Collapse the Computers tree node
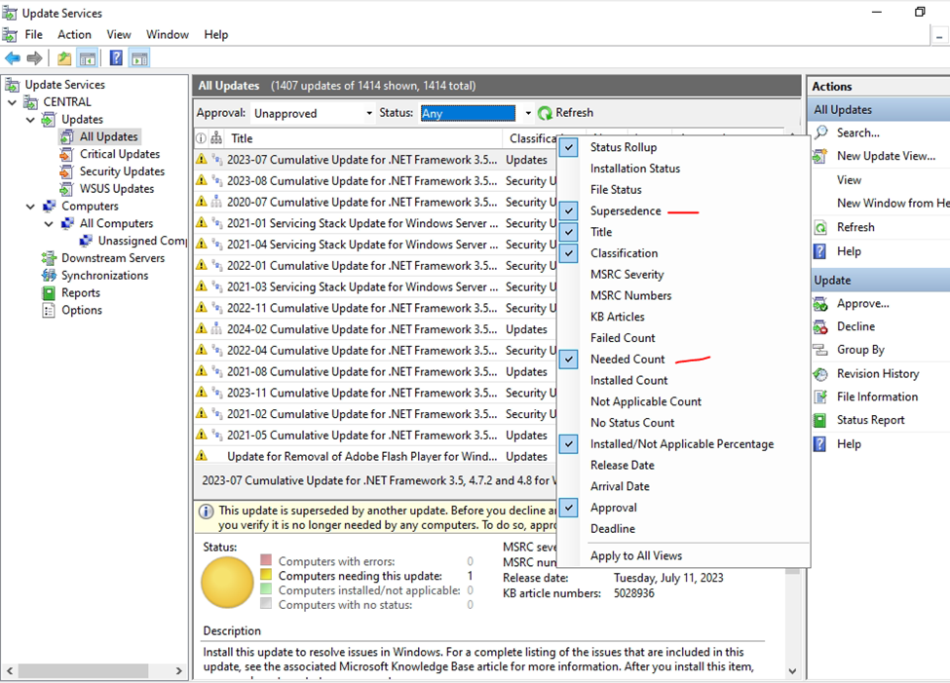Screen dimensions: 950x683 (x=31, y=207)
